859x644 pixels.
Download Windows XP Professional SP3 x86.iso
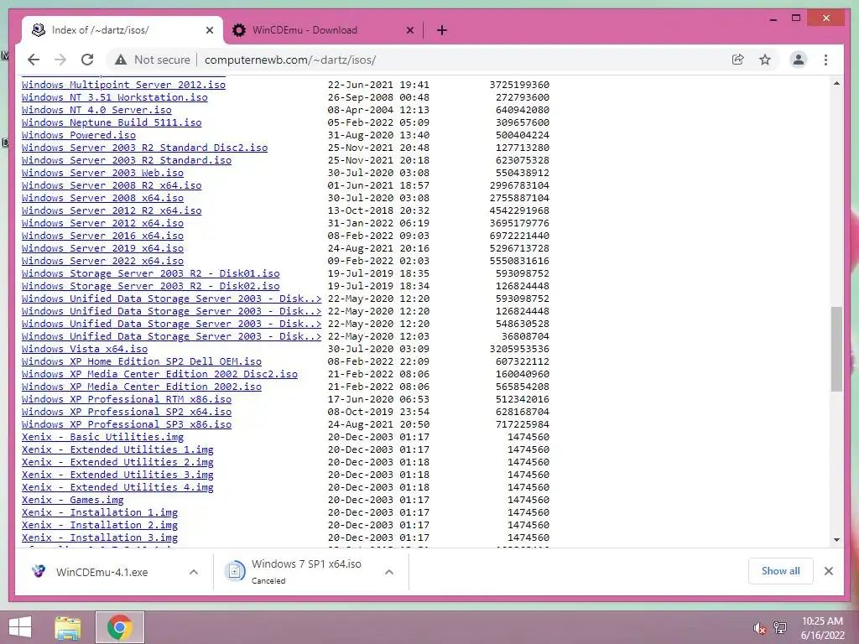pos(127,425)
